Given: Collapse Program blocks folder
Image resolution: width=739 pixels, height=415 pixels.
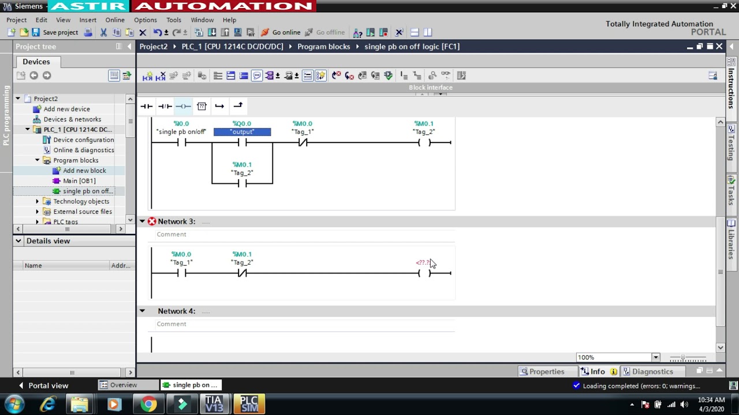Looking at the screenshot, I should pos(38,160).
